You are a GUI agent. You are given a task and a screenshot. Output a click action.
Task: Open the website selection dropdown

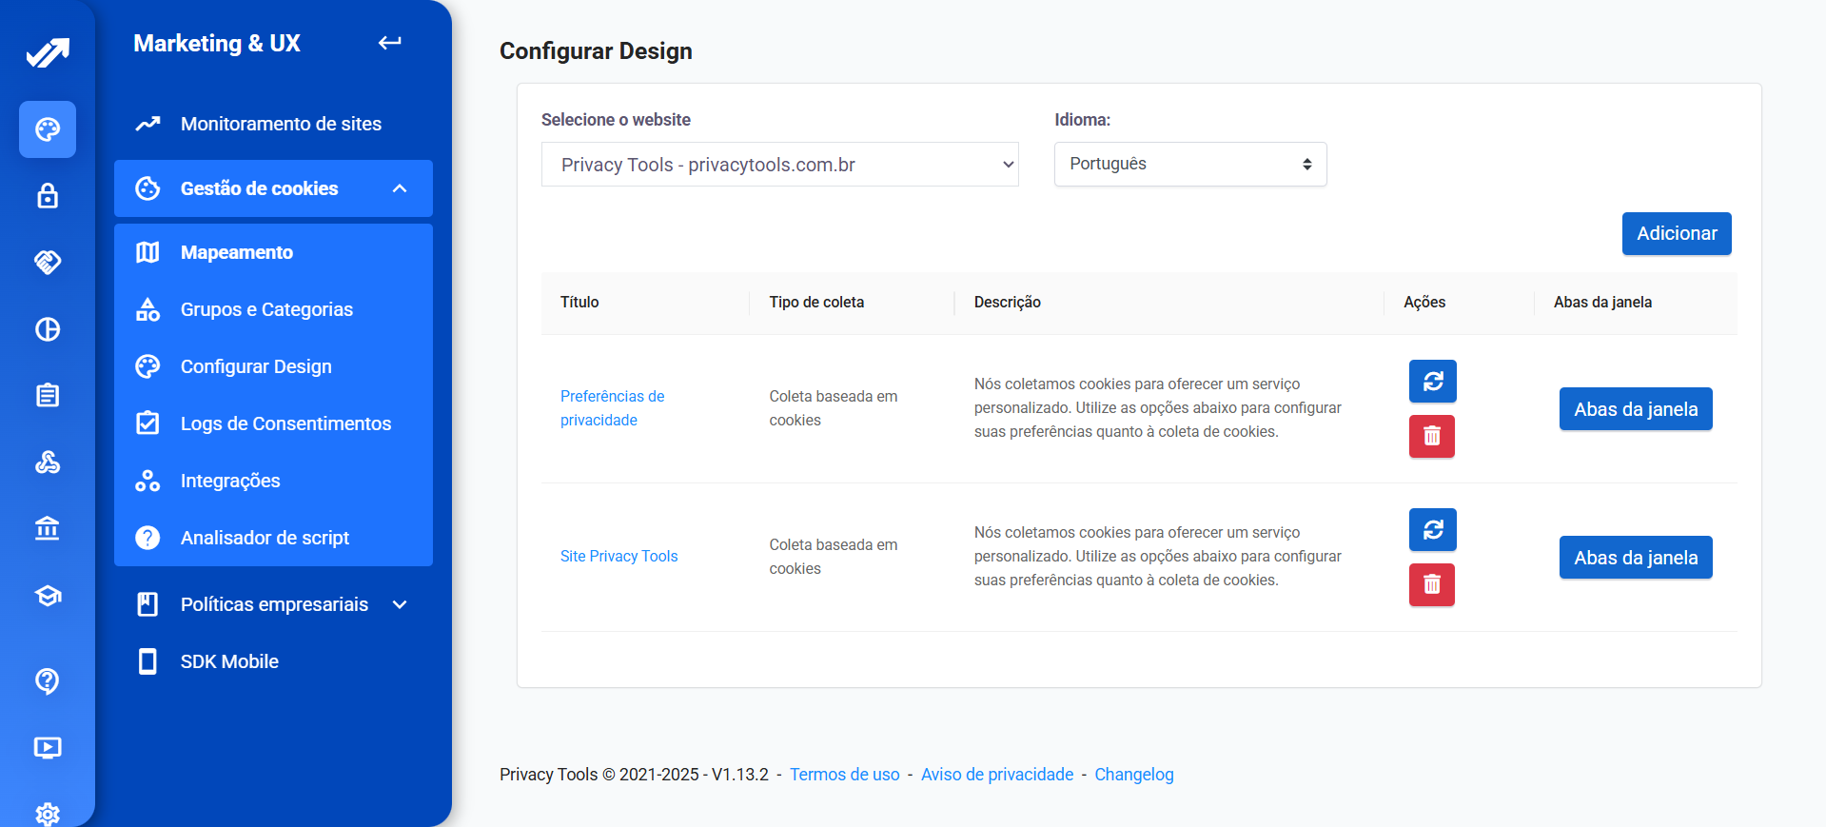[x=779, y=165]
